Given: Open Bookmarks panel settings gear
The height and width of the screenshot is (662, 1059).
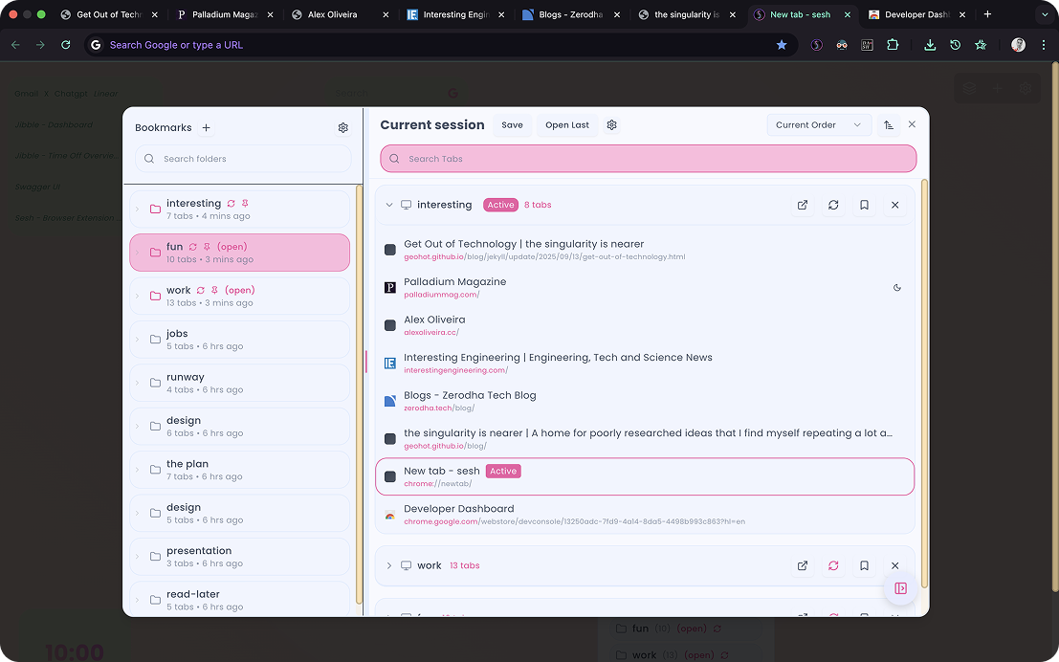Looking at the screenshot, I should tap(343, 128).
